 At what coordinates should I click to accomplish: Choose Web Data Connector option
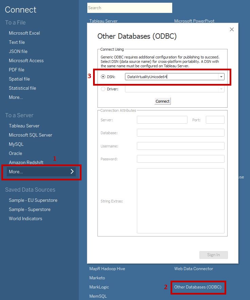194,269
